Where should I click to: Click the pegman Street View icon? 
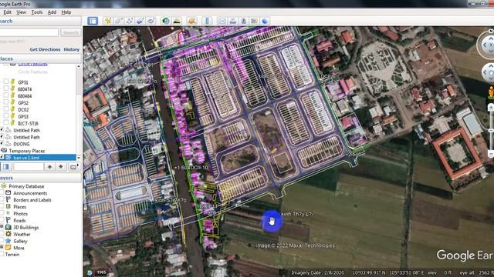pos(491,93)
